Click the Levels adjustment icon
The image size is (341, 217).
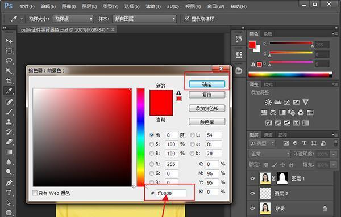pyautogui.click(x=277, y=102)
